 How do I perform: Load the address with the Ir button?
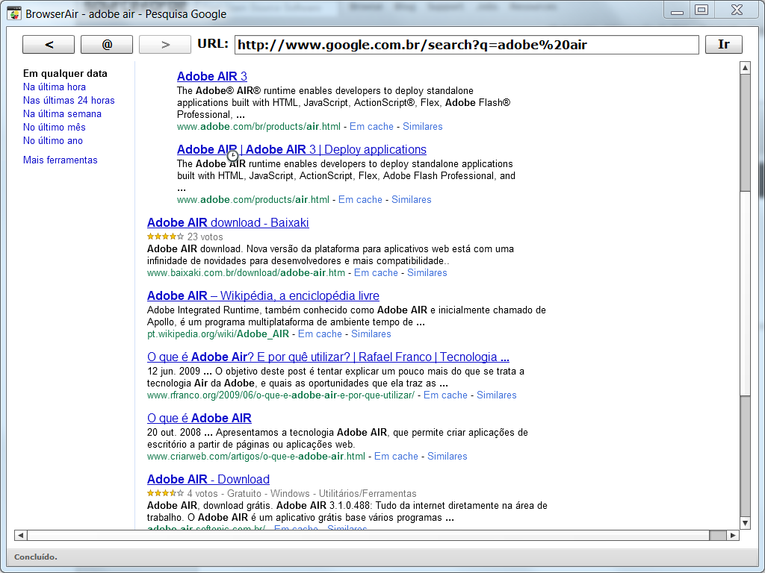pos(723,44)
